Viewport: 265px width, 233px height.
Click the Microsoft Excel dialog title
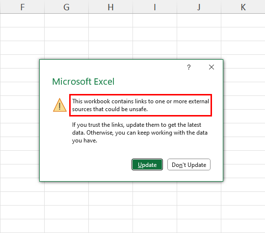[x=83, y=82]
